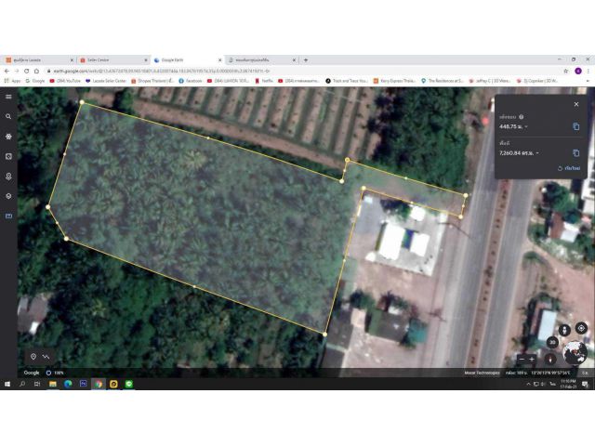Click the fly to my location button
The height and width of the screenshot is (446, 595).
581,328
